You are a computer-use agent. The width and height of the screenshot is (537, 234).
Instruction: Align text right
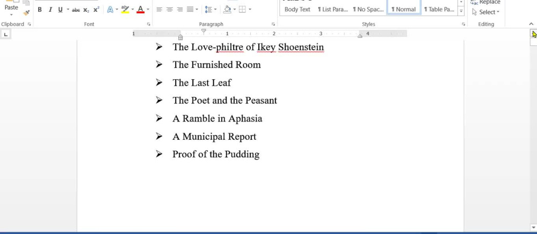(x=180, y=10)
